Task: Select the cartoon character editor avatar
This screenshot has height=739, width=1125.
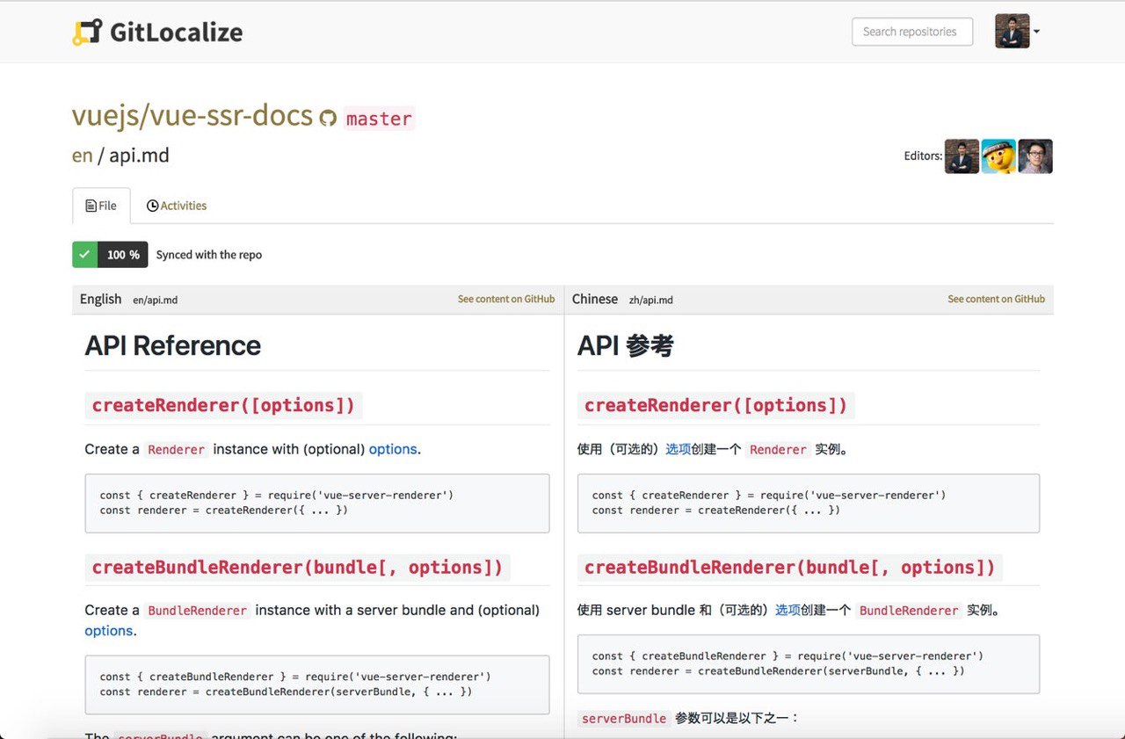Action: click(998, 156)
